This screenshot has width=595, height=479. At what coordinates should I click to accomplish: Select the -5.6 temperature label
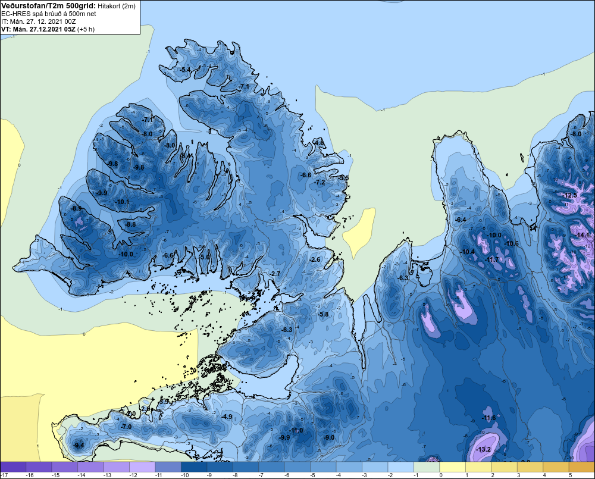(x=204, y=257)
